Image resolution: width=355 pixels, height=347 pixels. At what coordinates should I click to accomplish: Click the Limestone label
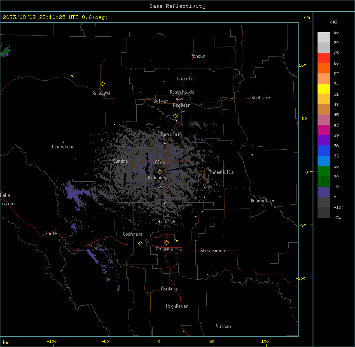click(x=63, y=147)
